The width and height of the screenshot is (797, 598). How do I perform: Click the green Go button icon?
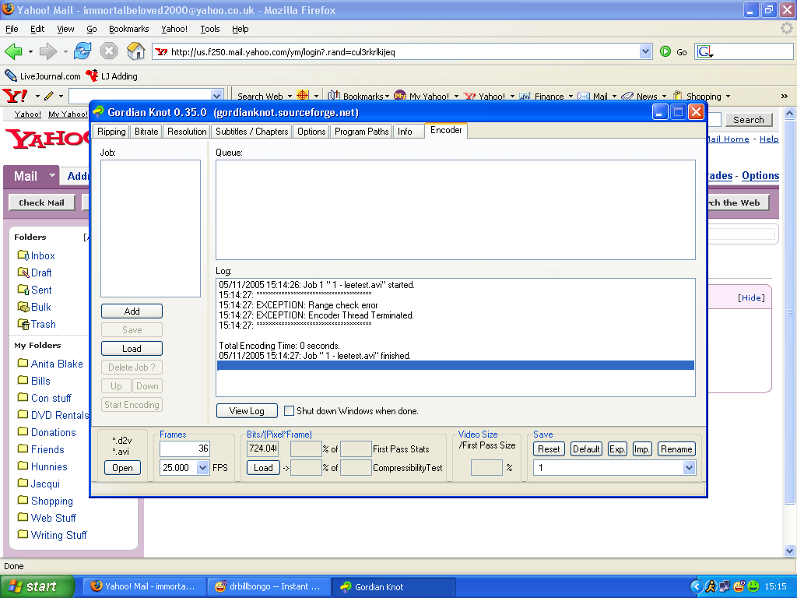coord(665,51)
